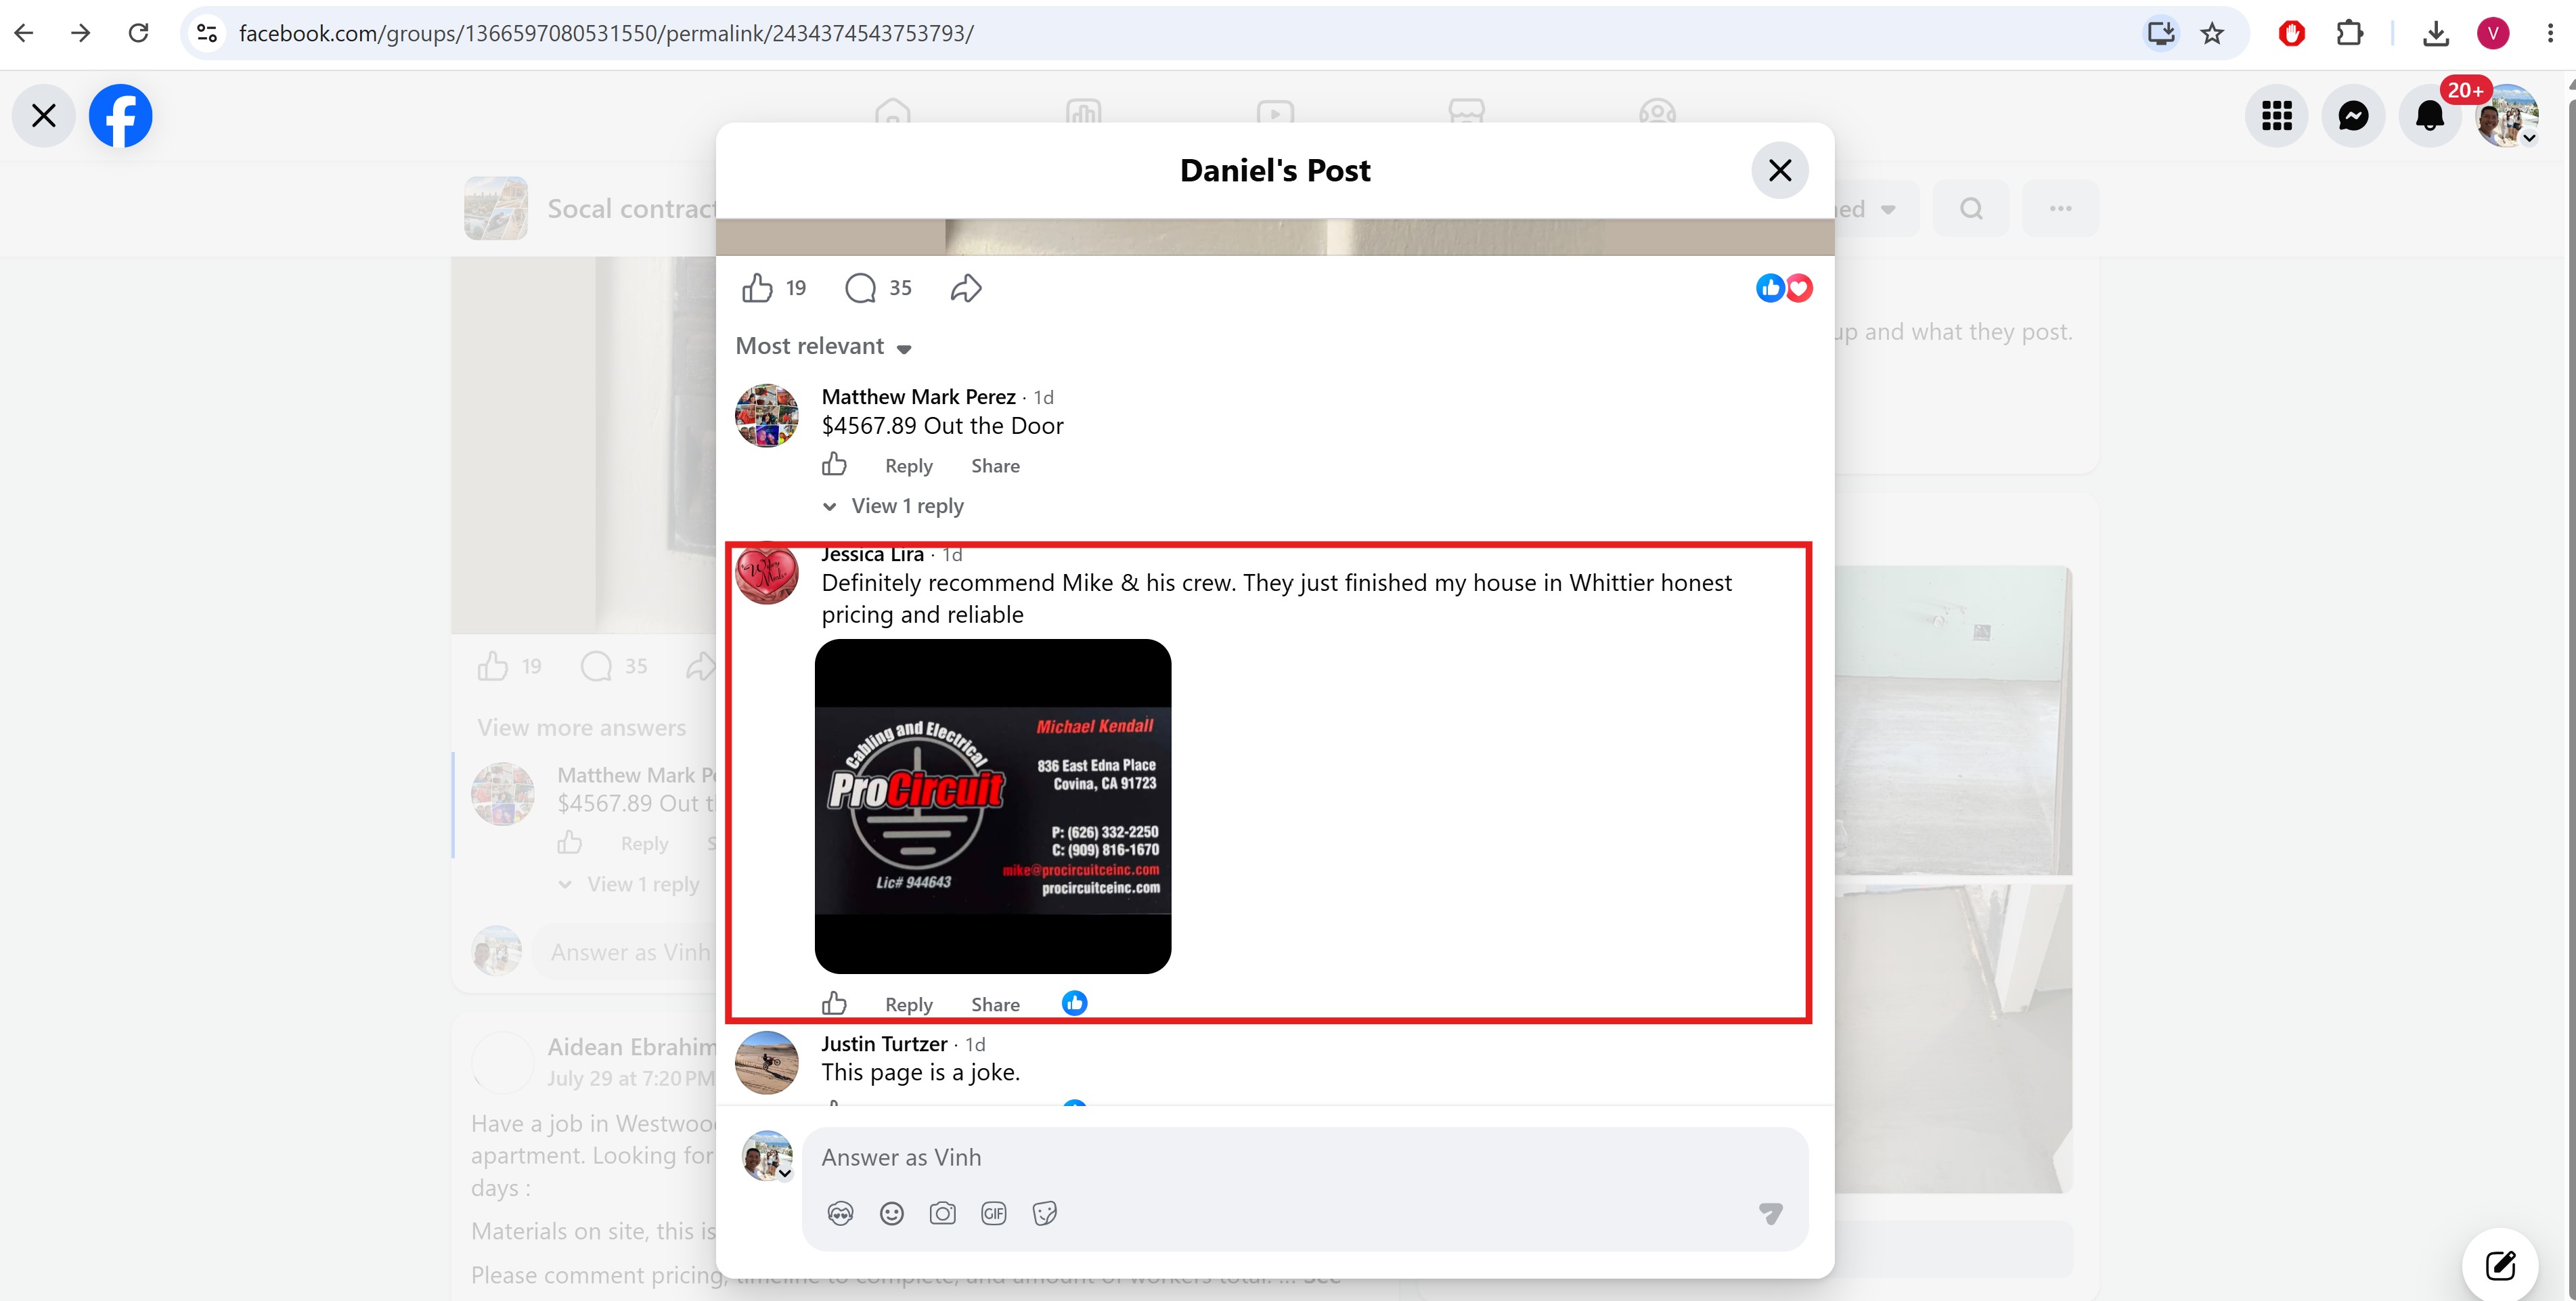Like Jessica Lira's comment
The image size is (2576, 1301).
click(834, 1003)
